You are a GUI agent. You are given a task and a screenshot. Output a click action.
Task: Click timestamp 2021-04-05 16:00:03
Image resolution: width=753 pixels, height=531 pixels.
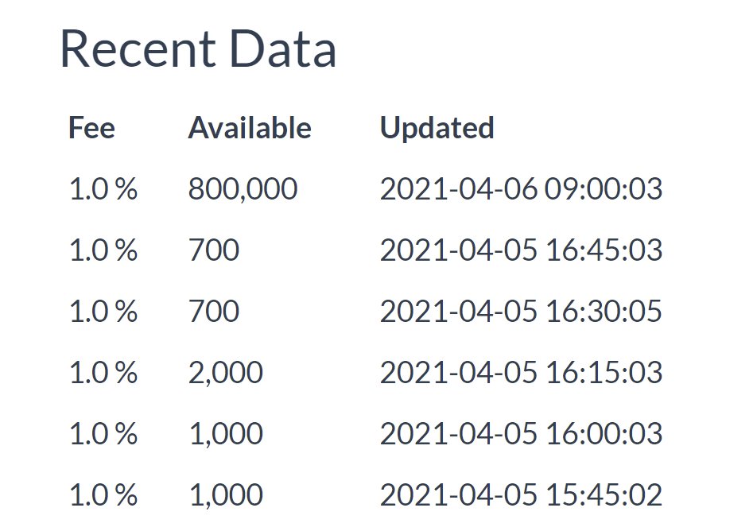522,433
